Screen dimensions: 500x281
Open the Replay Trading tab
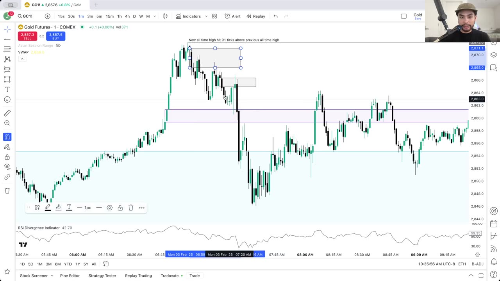tap(138, 276)
